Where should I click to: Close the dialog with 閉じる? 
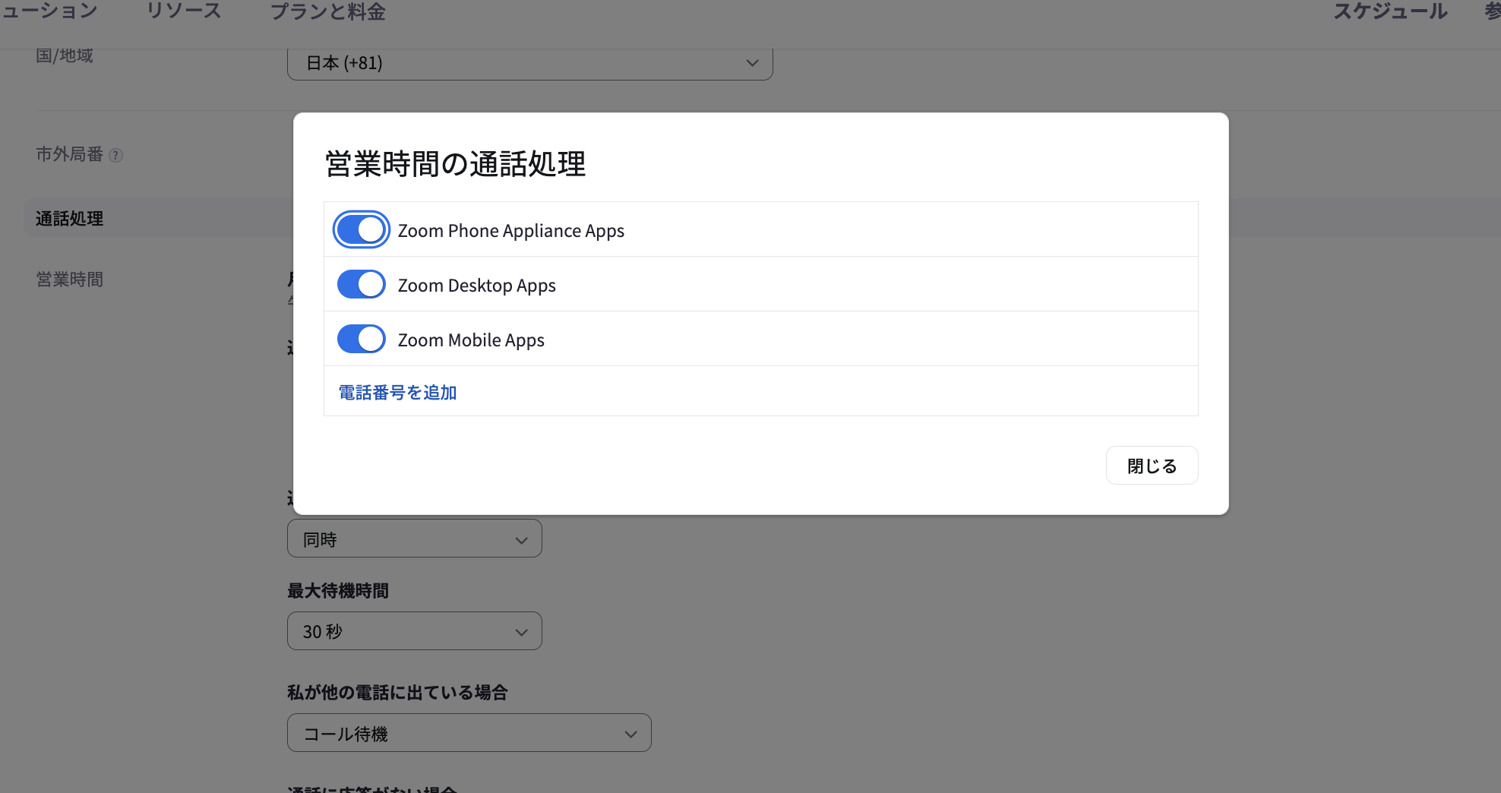[x=1152, y=465]
